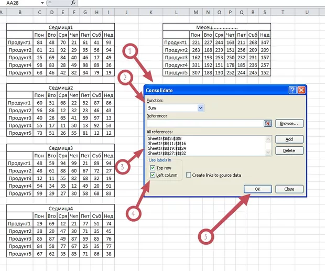Close the Consolidate dialog with X
Image resolution: width=325 pixels, height=271 pixels.
click(301, 90)
